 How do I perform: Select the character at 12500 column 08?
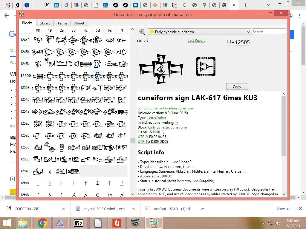pyautogui.click(x=38, y=76)
